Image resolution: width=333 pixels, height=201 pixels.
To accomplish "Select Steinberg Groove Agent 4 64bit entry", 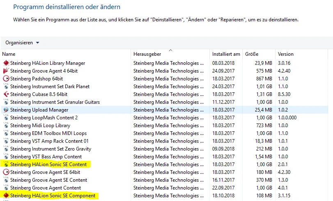I will click(x=44, y=71).
